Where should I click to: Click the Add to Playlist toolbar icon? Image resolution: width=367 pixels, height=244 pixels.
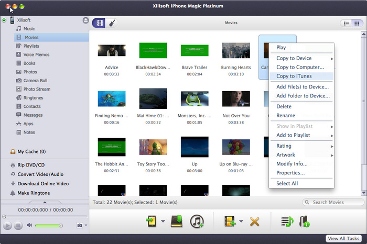[287, 221]
